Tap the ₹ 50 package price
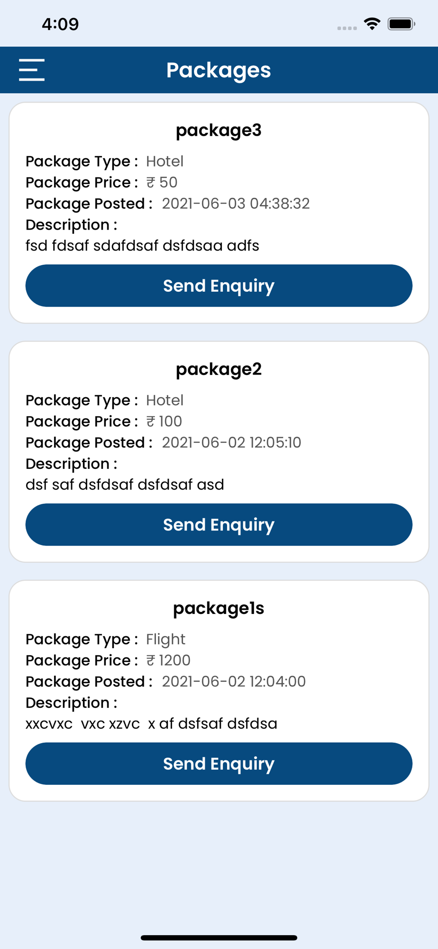The image size is (438, 949). pos(162,182)
